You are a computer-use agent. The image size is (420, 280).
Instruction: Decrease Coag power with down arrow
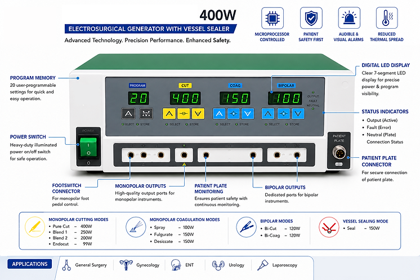[x=248, y=114]
